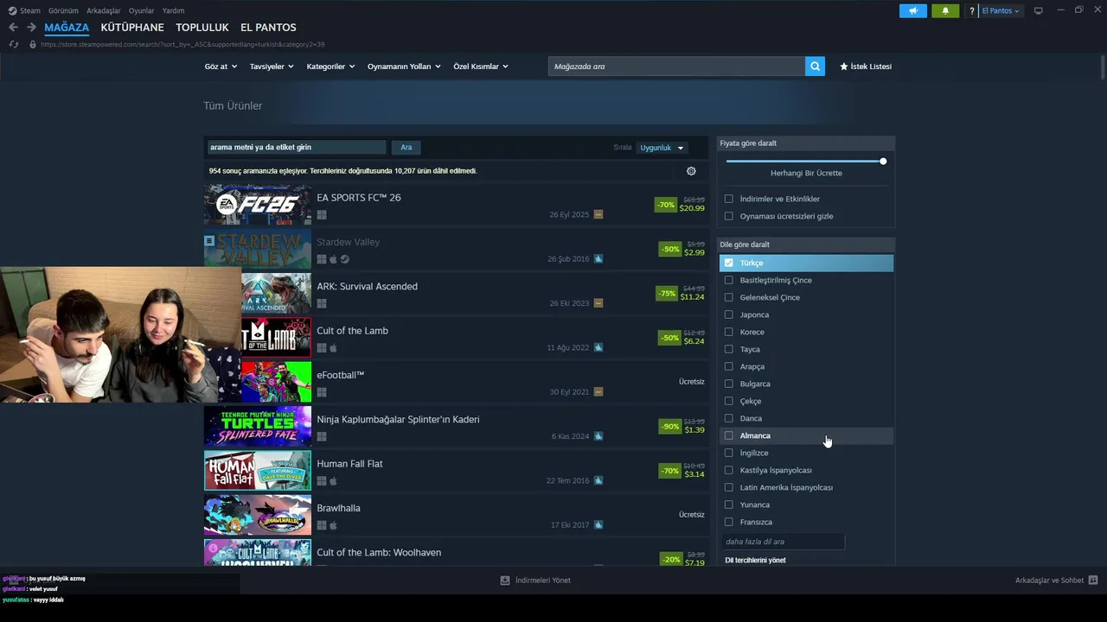Click the magnifier search button
The image size is (1107, 622).
click(815, 67)
